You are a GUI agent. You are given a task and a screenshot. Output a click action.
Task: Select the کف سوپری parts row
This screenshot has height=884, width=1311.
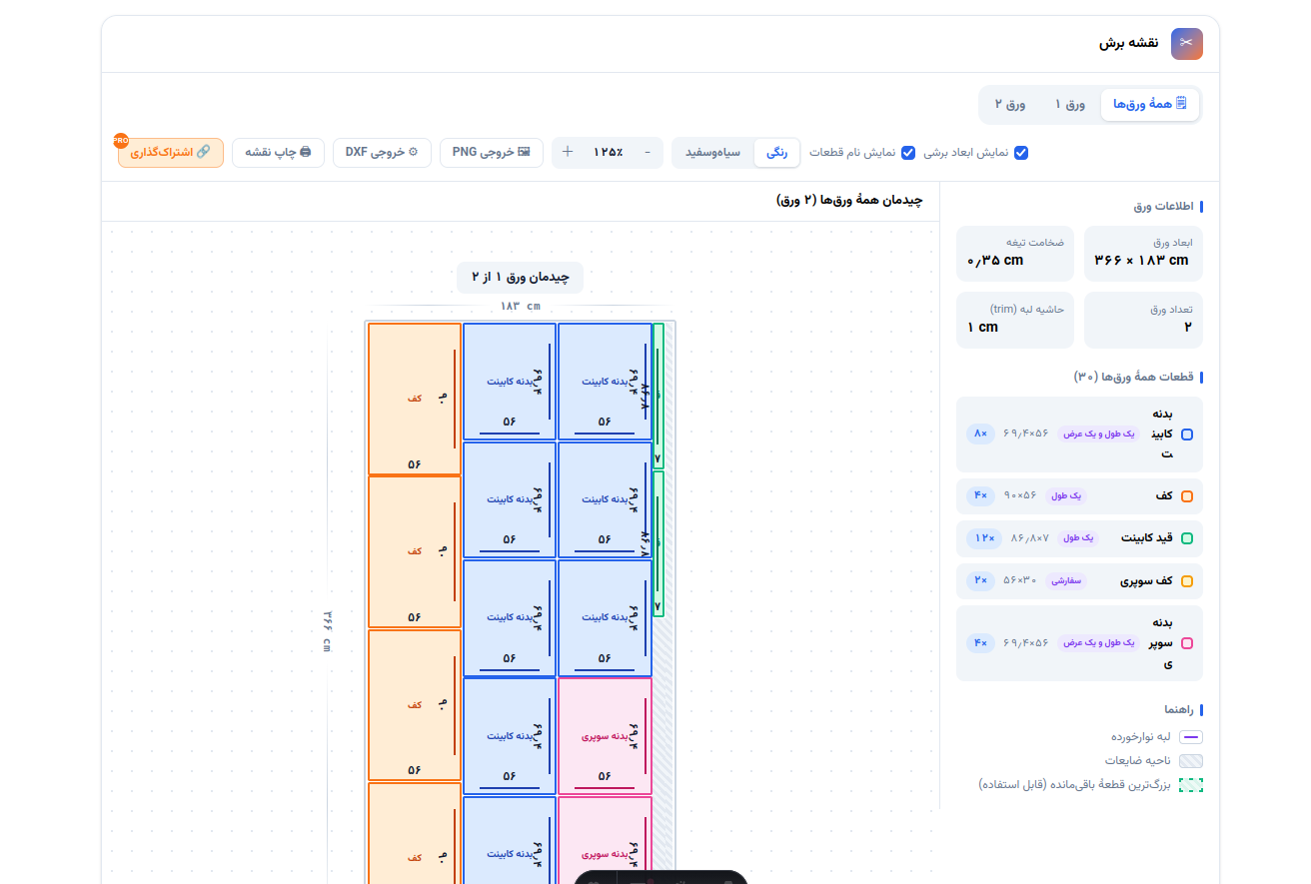pyautogui.click(x=1079, y=580)
